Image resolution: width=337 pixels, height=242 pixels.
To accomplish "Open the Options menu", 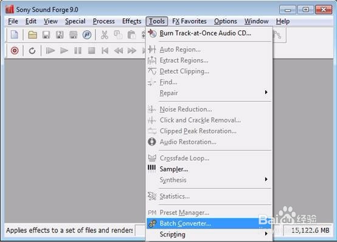I will (x=226, y=21).
